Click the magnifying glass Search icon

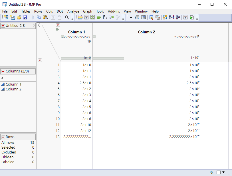67,17
